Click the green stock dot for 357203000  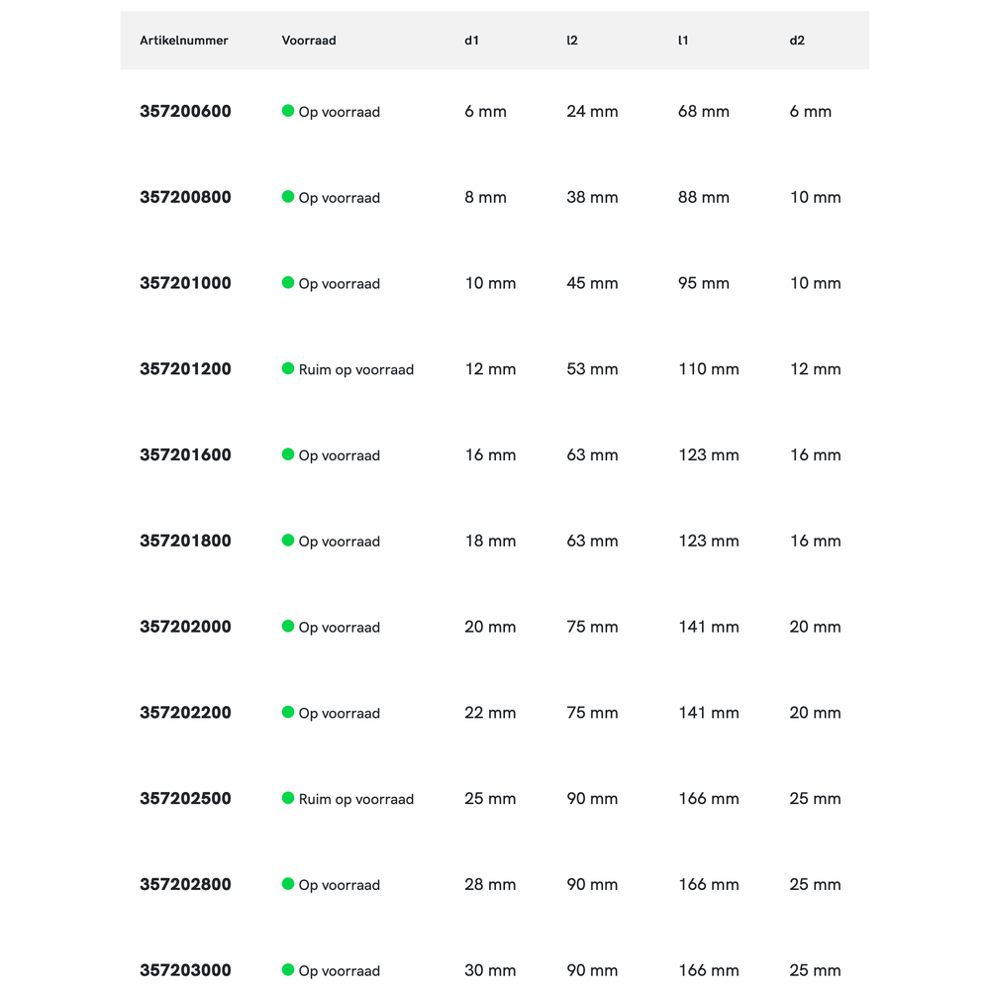tap(288, 969)
